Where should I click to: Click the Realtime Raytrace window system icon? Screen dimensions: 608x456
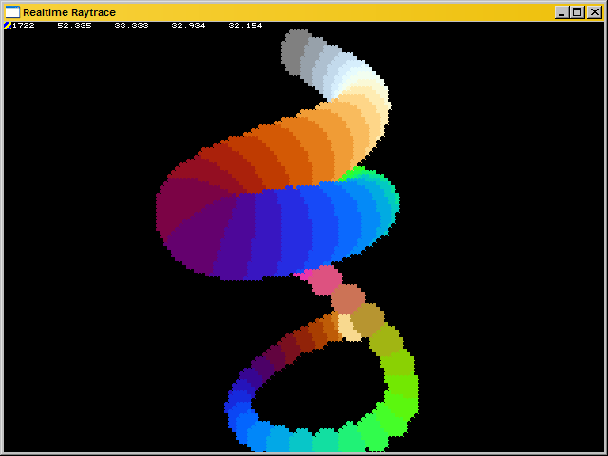click(12, 12)
